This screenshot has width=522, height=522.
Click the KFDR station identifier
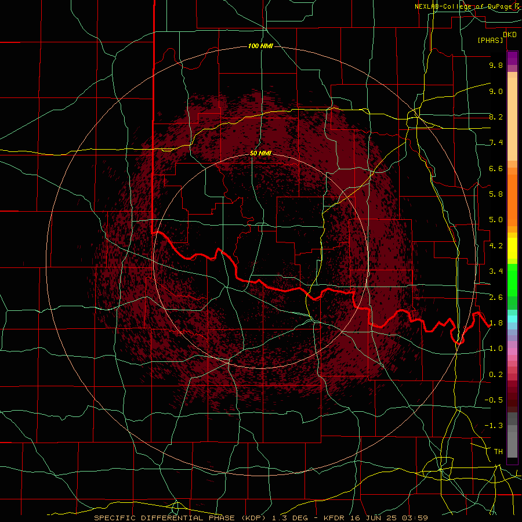click(x=333, y=518)
